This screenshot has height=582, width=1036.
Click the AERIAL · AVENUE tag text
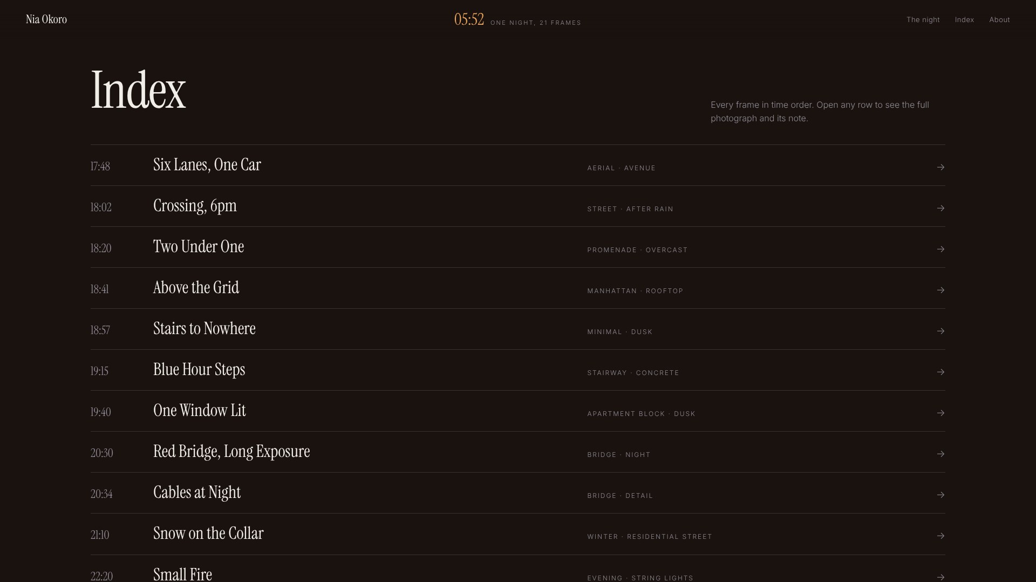tap(621, 168)
